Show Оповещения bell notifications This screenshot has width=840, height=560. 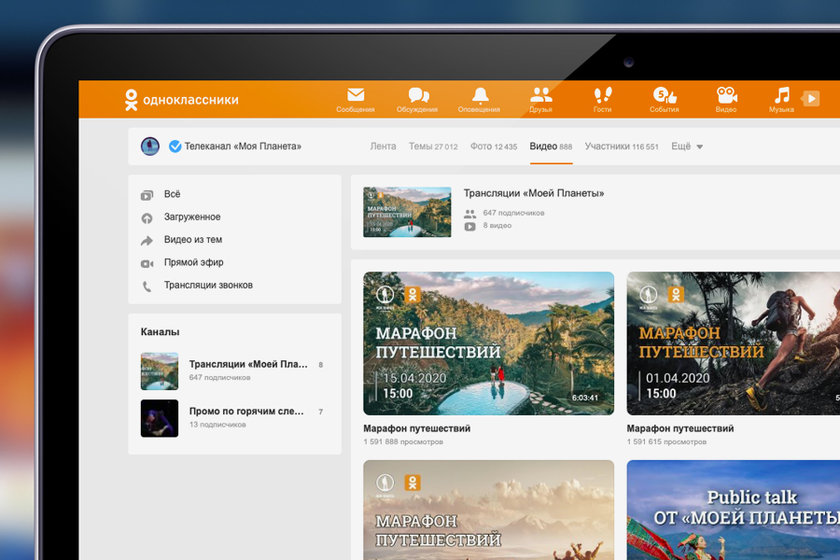(480, 95)
